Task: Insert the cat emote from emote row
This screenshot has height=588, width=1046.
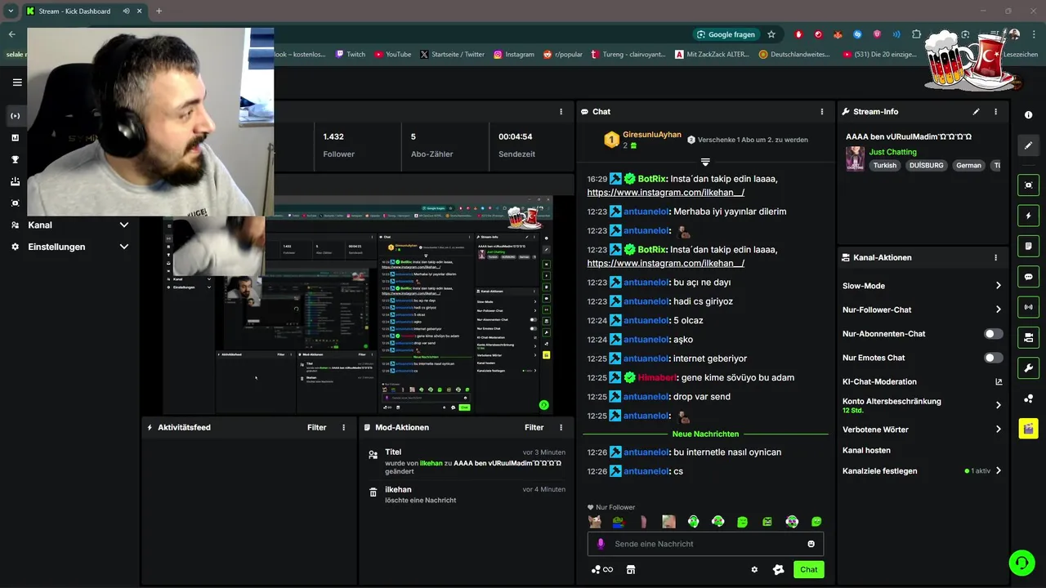Action: pyautogui.click(x=594, y=522)
